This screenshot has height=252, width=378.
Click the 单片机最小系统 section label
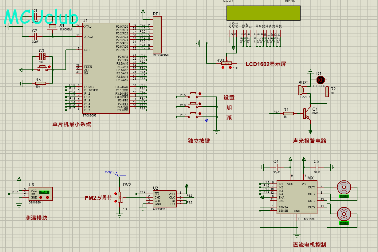[72, 124]
